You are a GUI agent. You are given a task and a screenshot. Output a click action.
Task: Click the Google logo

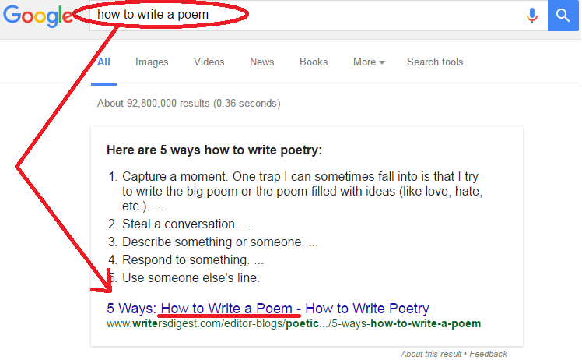click(38, 16)
